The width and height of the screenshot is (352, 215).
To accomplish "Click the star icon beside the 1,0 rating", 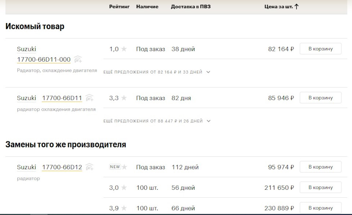I will [123, 48].
